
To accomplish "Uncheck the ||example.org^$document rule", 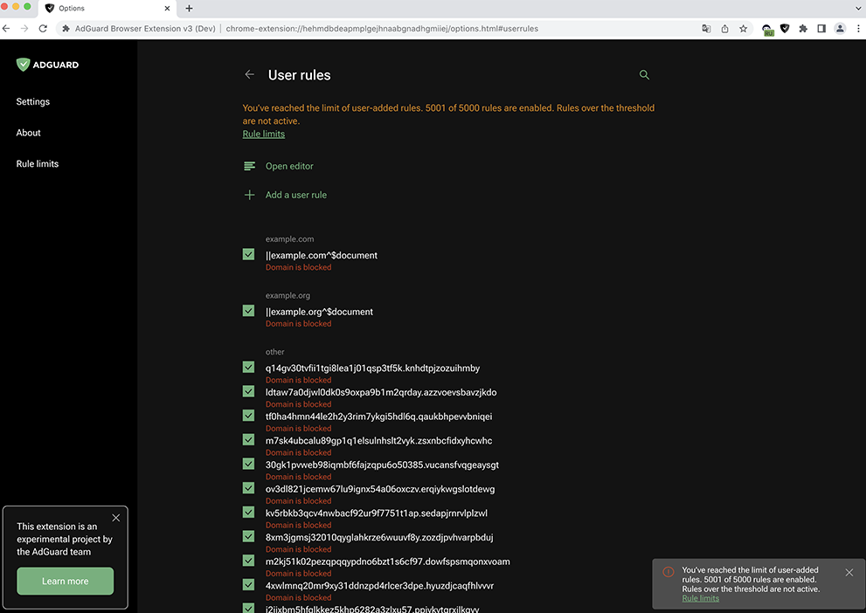I will (x=249, y=311).
